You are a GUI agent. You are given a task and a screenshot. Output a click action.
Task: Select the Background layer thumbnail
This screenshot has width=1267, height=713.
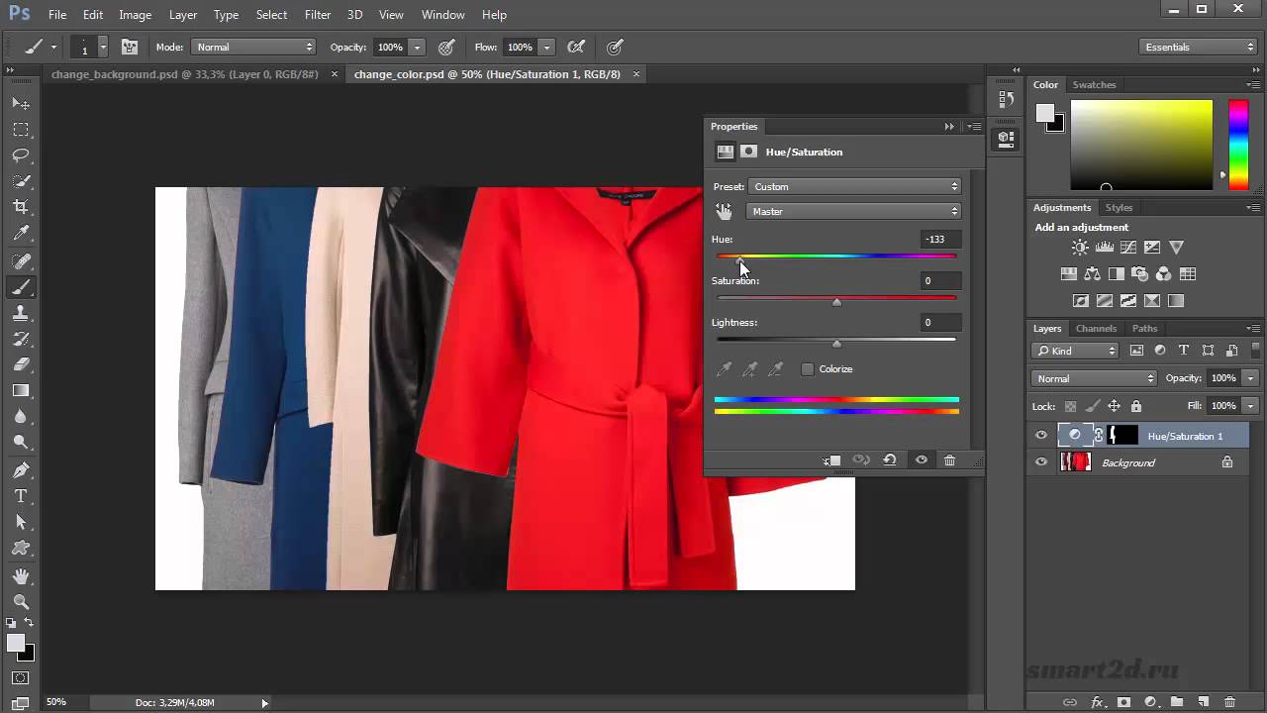(x=1075, y=462)
